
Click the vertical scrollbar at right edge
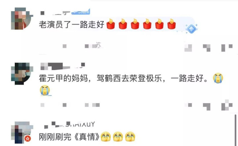pyautogui.click(x=235, y=130)
